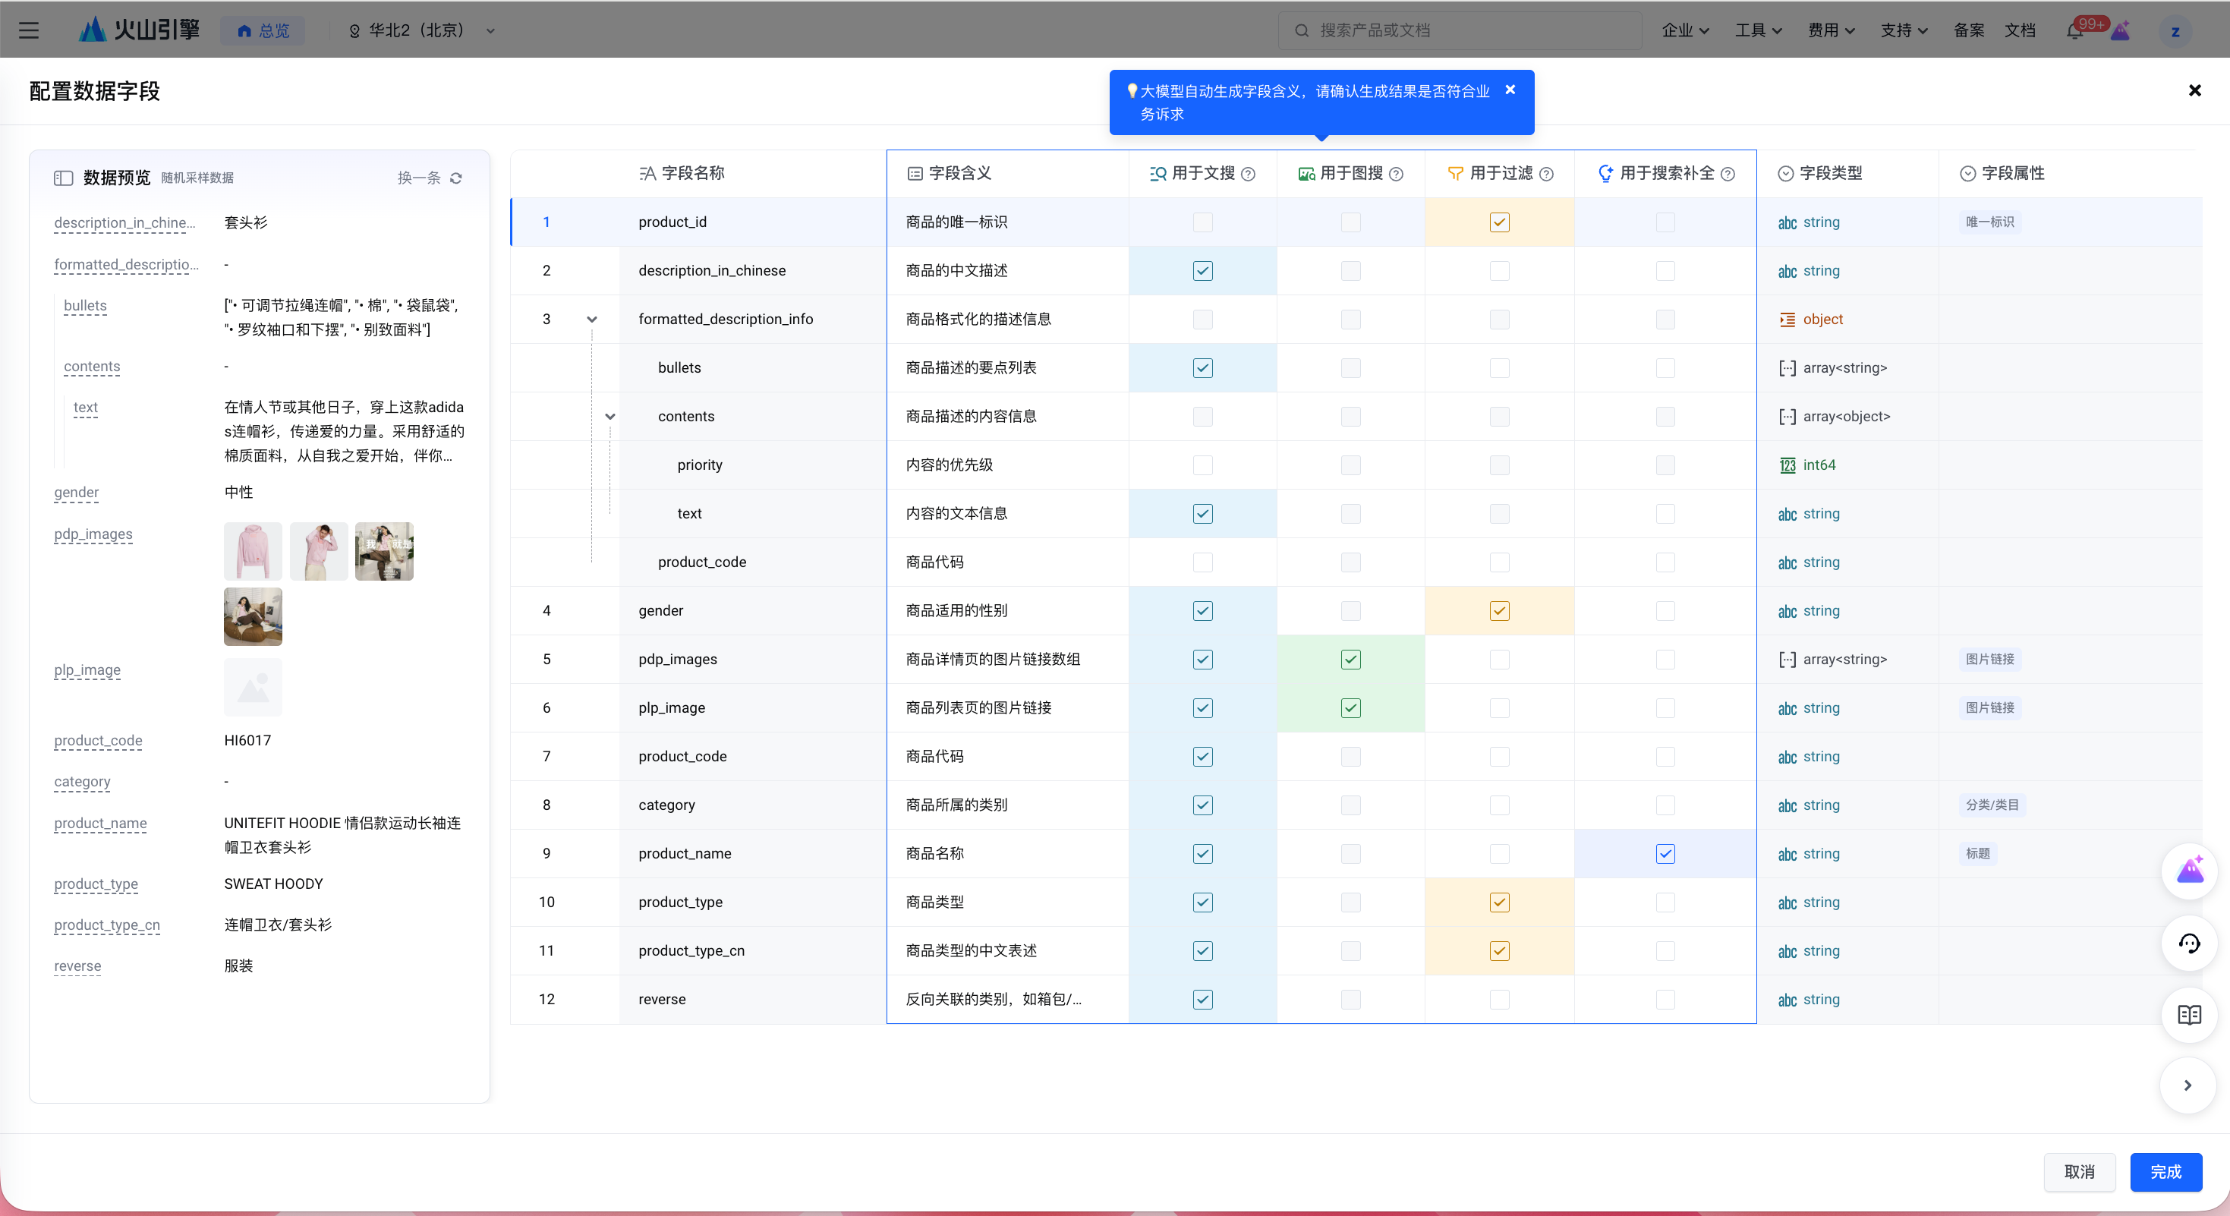The height and width of the screenshot is (1216, 2230).
Task: Open the notification bell with 99+ badge
Action: point(2075,31)
